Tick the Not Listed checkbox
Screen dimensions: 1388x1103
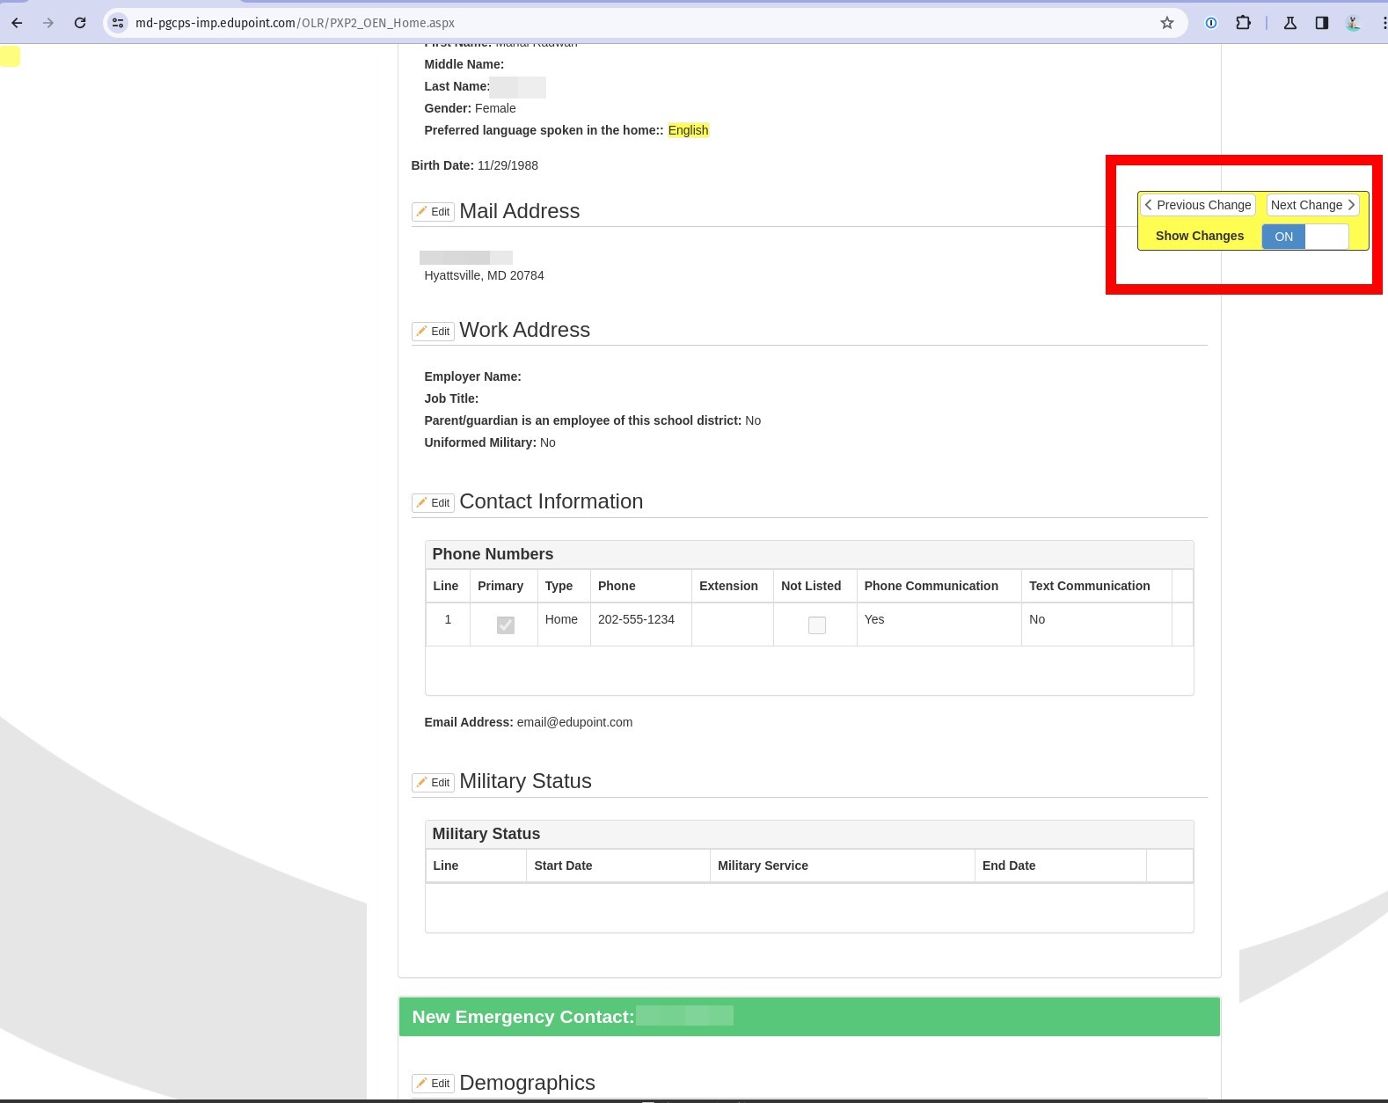coord(816,625)
